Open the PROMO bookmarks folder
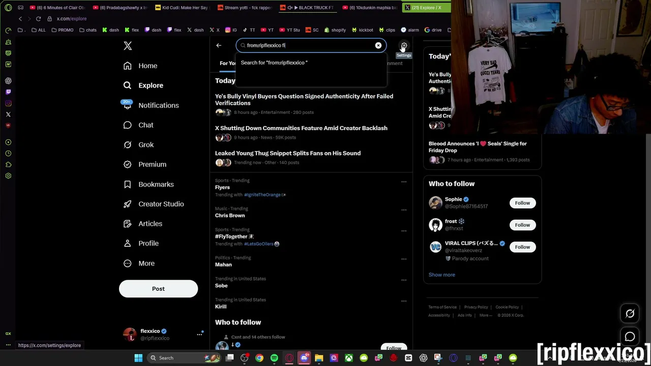Image resolution: width=651 pixels, height=366 pixels. click(x=62, y=30)
